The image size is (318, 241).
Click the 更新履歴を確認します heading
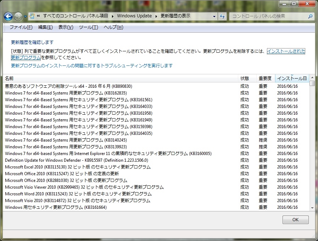[x=32, y=42]
